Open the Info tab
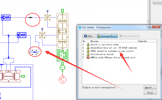Screen dimensions: 162x100 click(89, 36)
